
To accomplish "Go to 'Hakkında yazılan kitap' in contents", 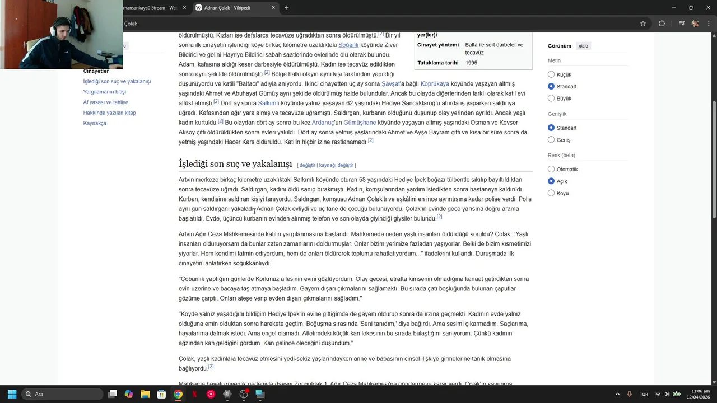I will pos(109,113).
